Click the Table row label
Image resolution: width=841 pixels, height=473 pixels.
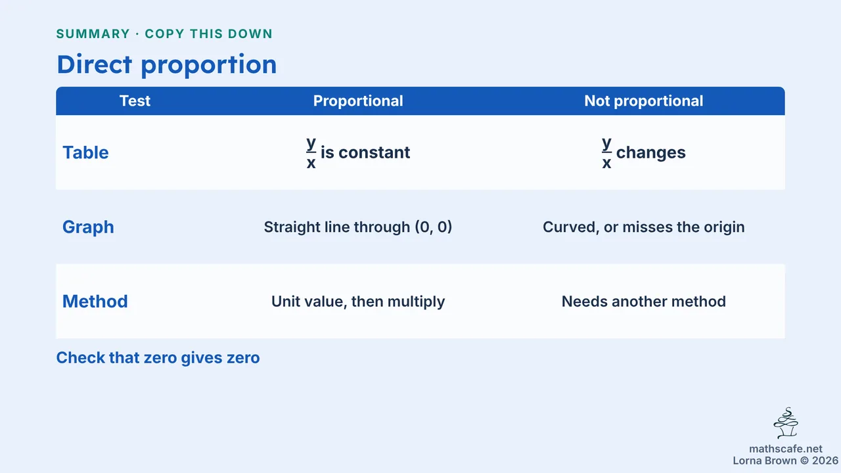(85, 152)
